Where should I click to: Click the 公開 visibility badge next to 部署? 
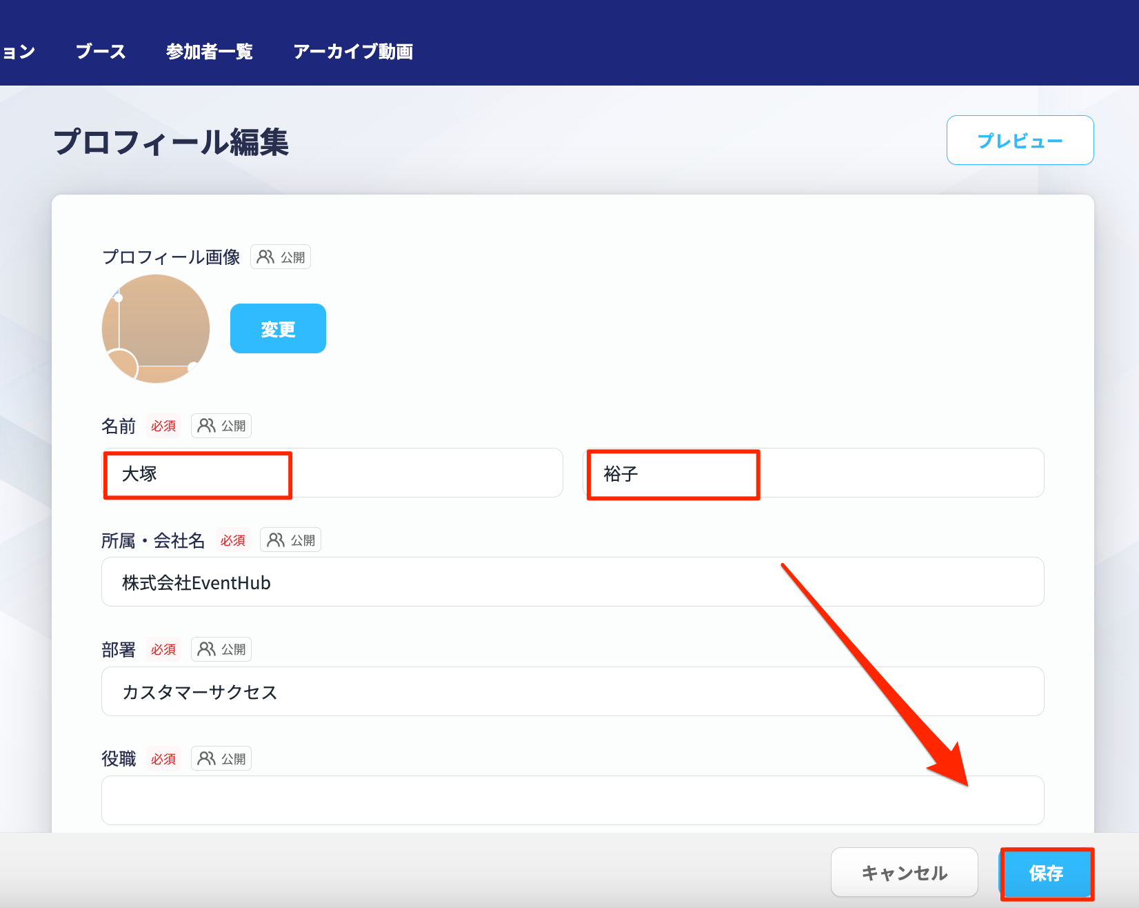(x=221, y=649)
